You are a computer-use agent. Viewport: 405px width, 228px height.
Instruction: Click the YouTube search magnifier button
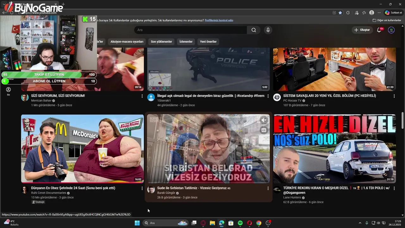click(254, 30)
